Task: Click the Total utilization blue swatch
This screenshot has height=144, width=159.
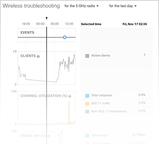Action: tap(87, 96)
